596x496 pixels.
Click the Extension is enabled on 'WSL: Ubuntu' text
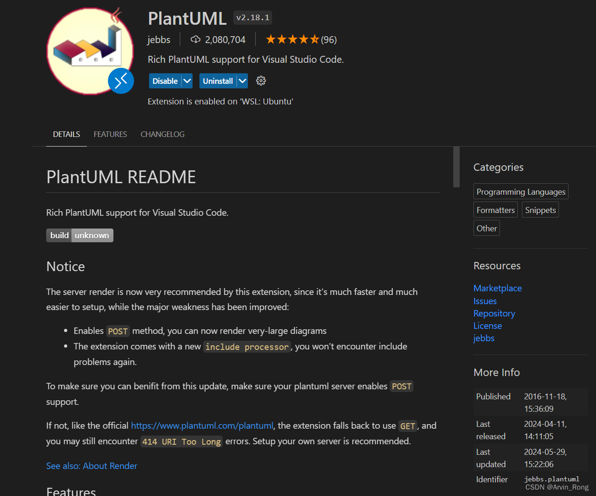coord(220,101)
